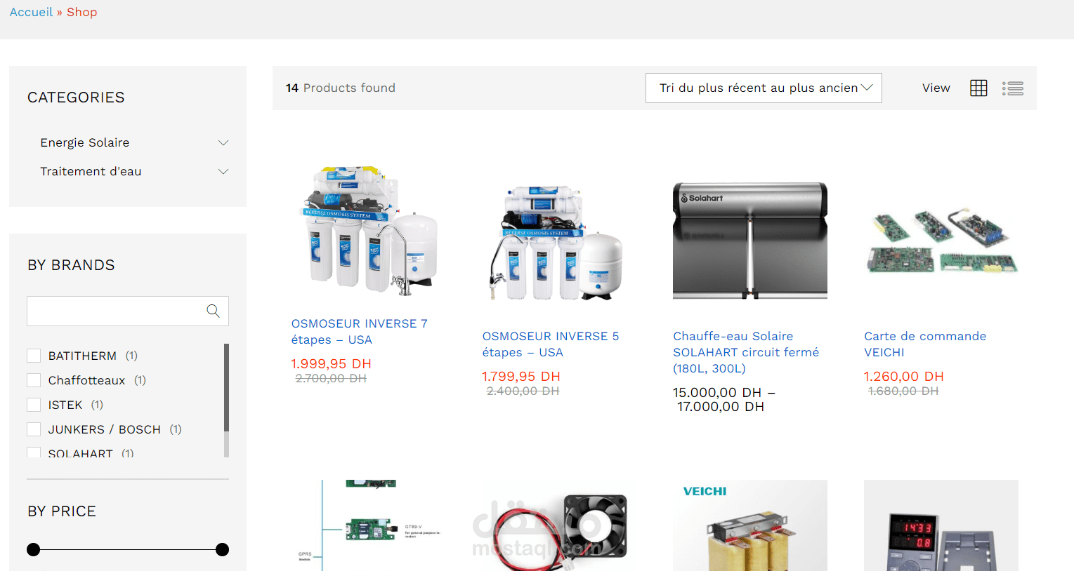Image resolution: width=1074 pixels, height=571 pixels.
Task: Open the Energie Solaire category
Action: pyautogui.click(x=85, y=142)
